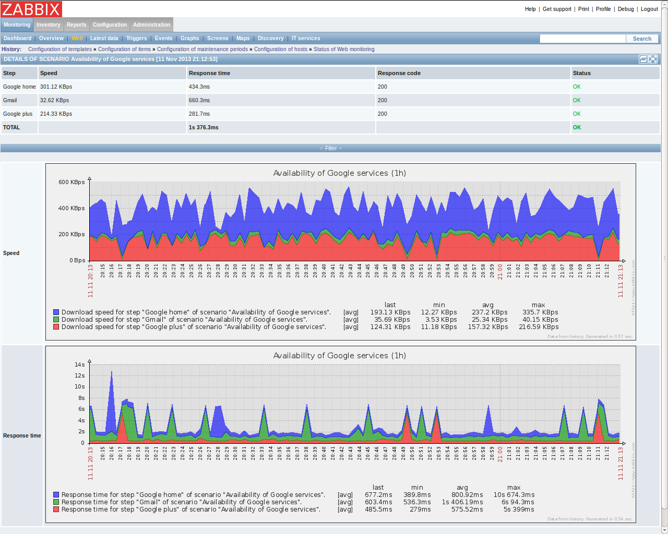Open the Inventory tab
Image resolution: width=668 pixels, height=534 pixels.
click(48, 25)
